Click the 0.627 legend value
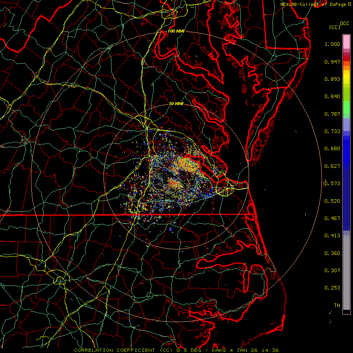This screenshot has width=353, height=353. coord(332,166)
